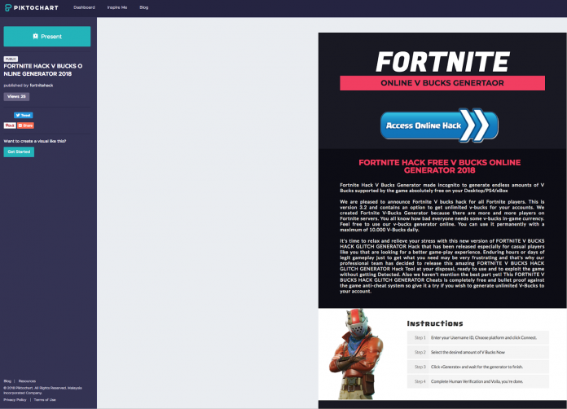Click the ONLINE V BUCKS GENERTAOR banner
Viewport: 567px width, 409px height.
[442, 83]
